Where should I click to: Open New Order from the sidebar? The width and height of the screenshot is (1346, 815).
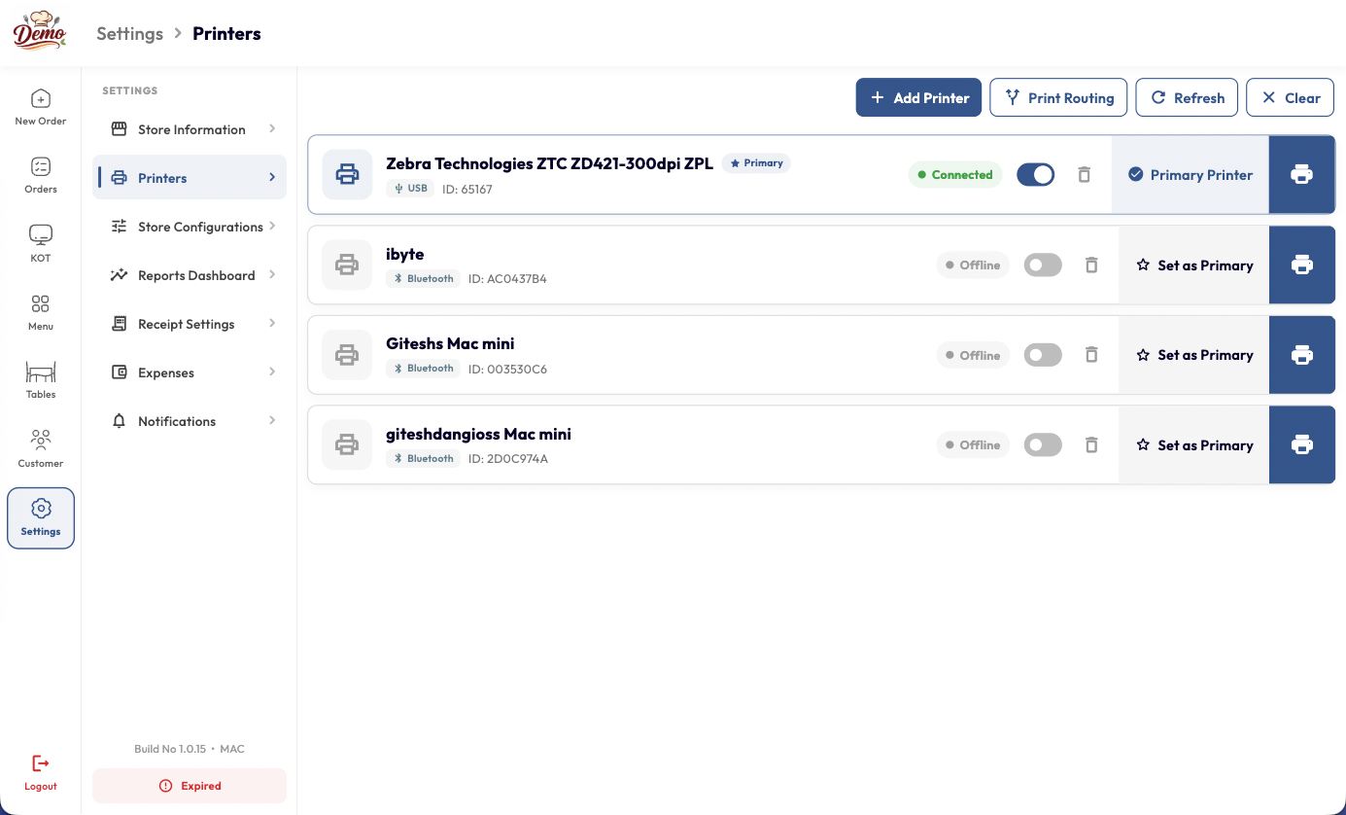tap(41, 108)
